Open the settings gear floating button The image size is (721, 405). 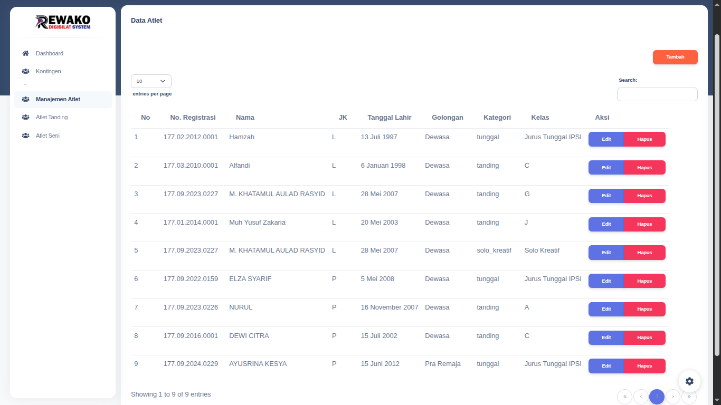pos(689,381)
